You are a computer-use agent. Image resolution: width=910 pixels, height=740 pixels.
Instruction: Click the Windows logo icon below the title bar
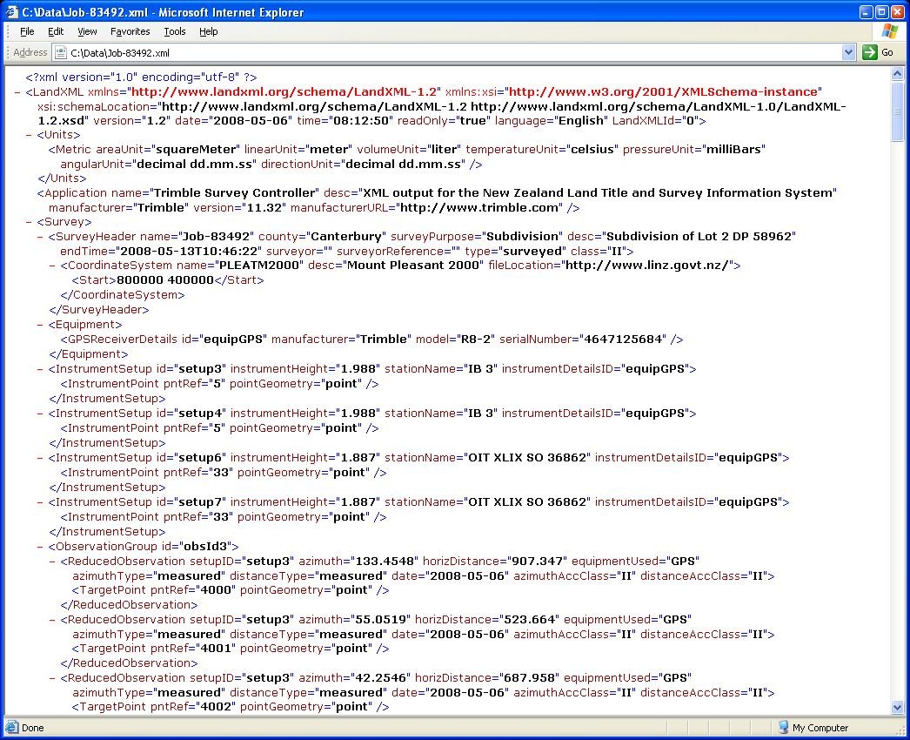coord(889,31)
